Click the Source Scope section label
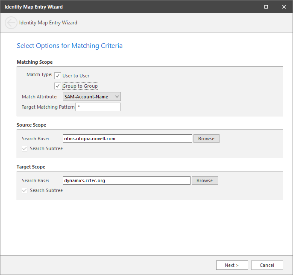This screenshot has width=293, height=275. [x=32, y=125]
